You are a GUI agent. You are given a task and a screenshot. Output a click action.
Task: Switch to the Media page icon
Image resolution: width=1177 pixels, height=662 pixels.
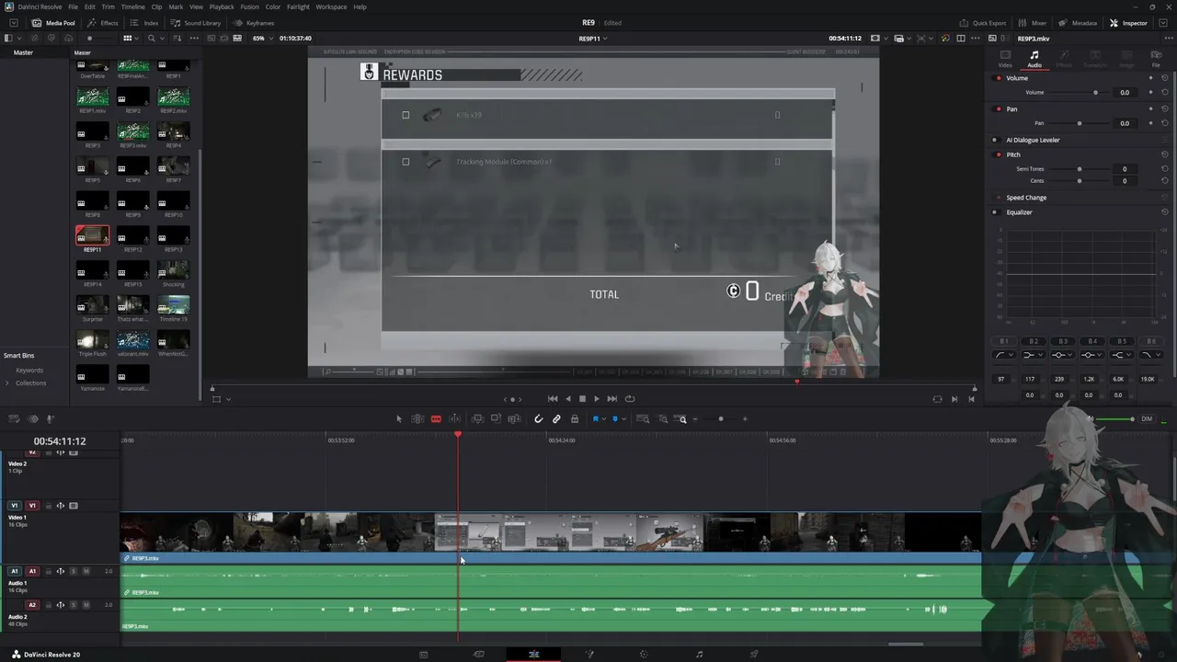pos(423,655)
